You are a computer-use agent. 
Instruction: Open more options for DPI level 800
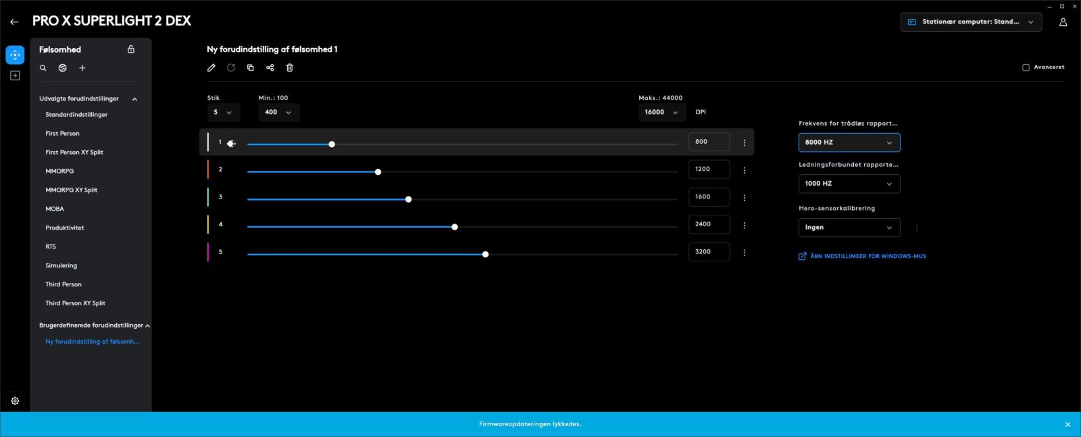[745, 143]
